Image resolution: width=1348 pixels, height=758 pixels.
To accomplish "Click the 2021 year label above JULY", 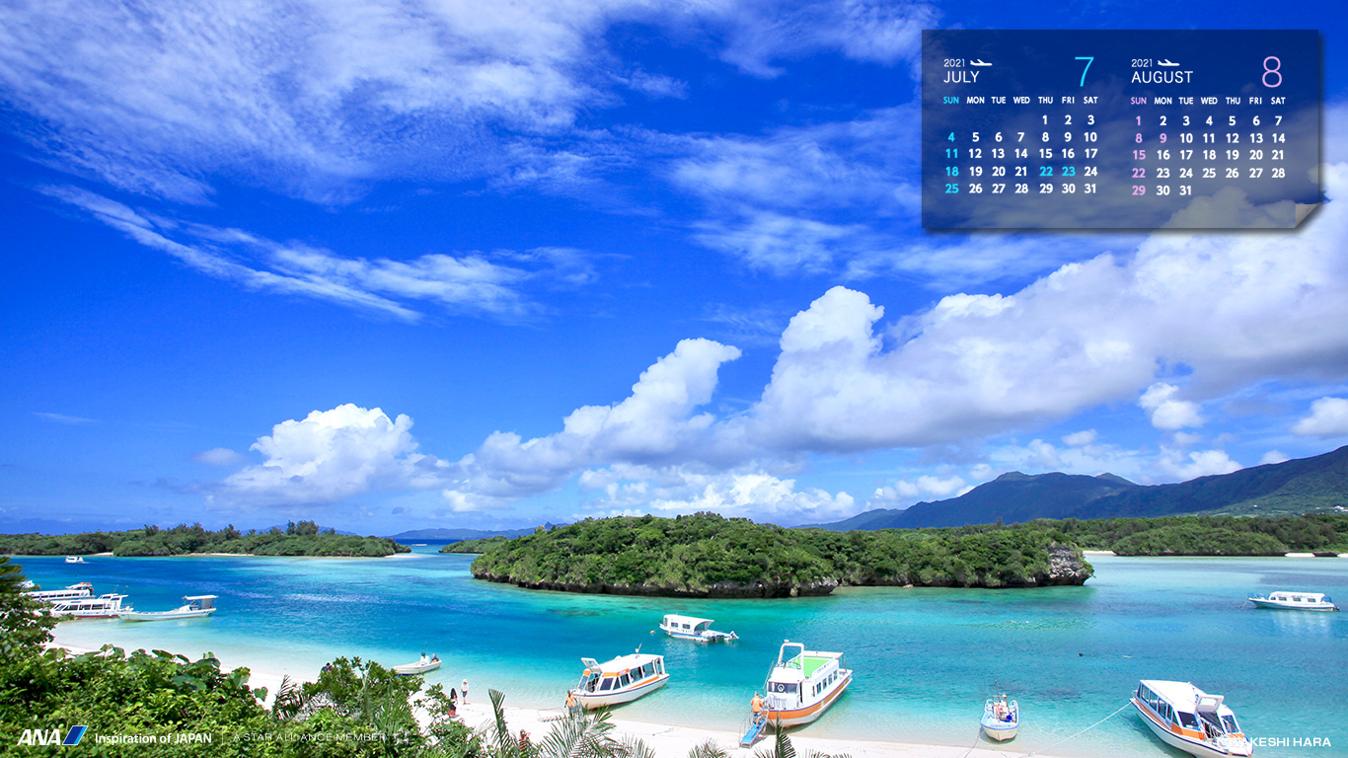I will 954,62.
